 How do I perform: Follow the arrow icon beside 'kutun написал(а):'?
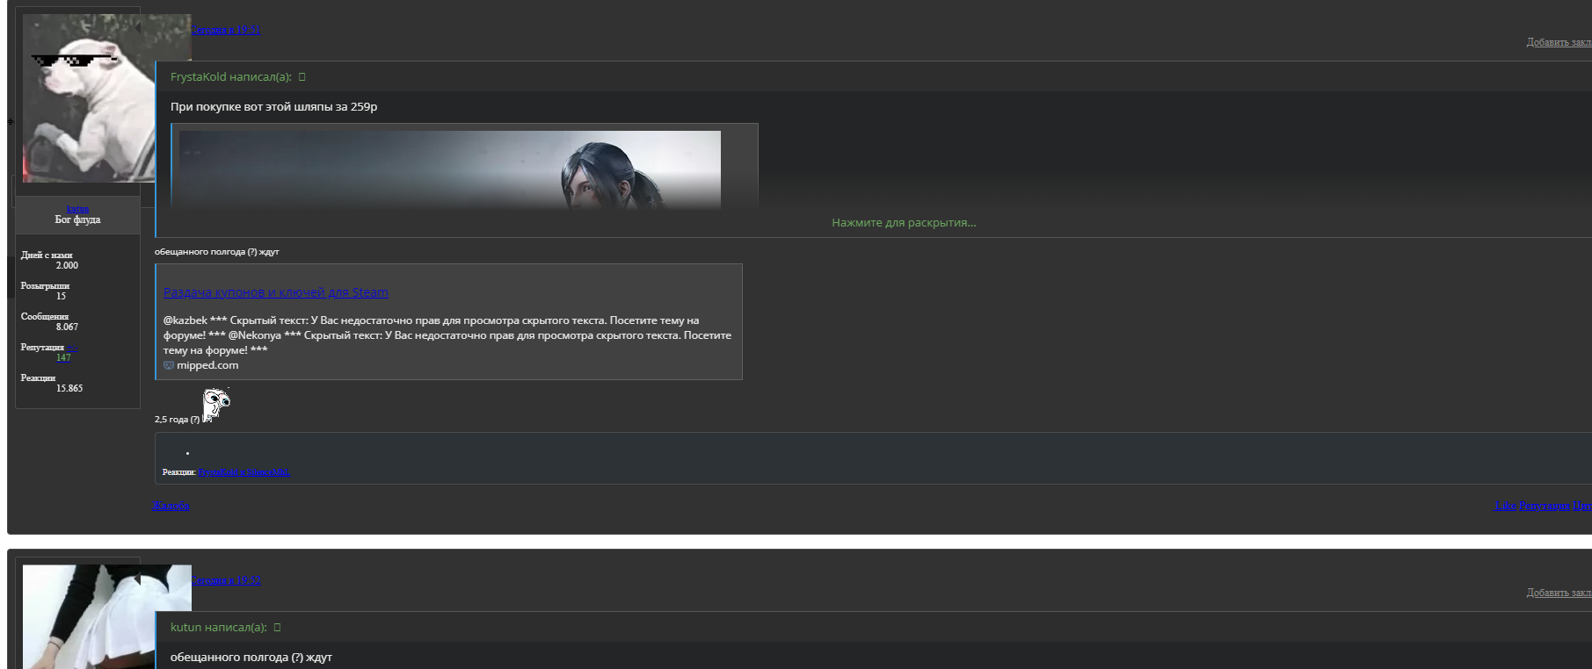pyautogui.click(x=277, y=628)
